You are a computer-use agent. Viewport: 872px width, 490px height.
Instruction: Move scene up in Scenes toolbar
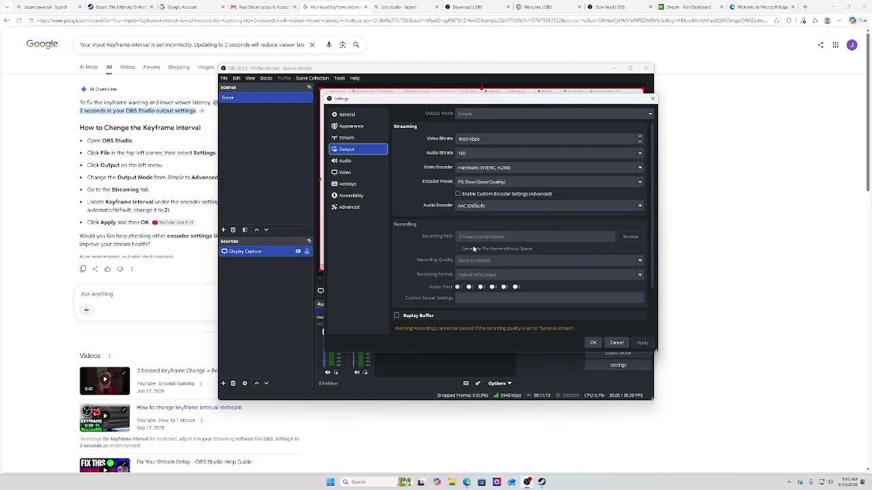coord(256,230)
